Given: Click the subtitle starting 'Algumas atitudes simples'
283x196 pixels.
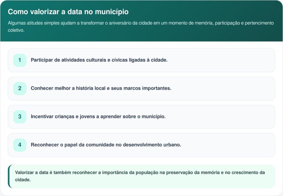Looking at the screenshot, I should click(x=141, y=27).
